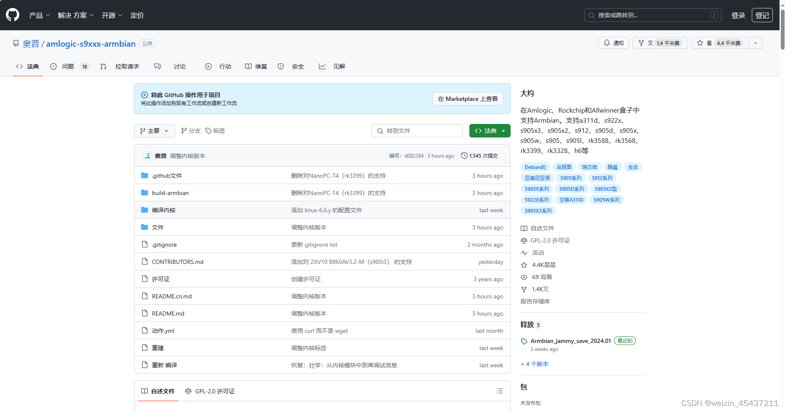Open the 编译内核 folder icon

pos(145,210)
